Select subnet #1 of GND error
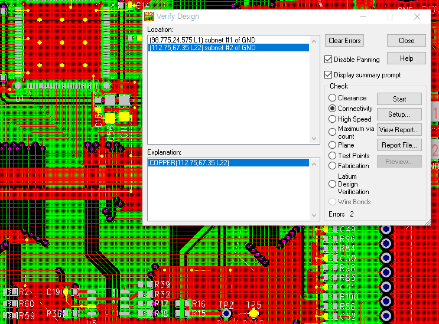Screen dimensions: 439x324 coord(202,40)
